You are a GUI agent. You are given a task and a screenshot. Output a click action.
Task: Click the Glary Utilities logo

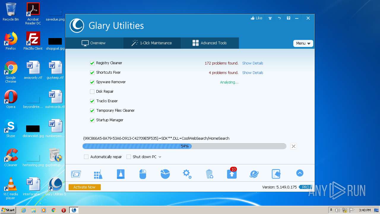(x=77, y=26)
